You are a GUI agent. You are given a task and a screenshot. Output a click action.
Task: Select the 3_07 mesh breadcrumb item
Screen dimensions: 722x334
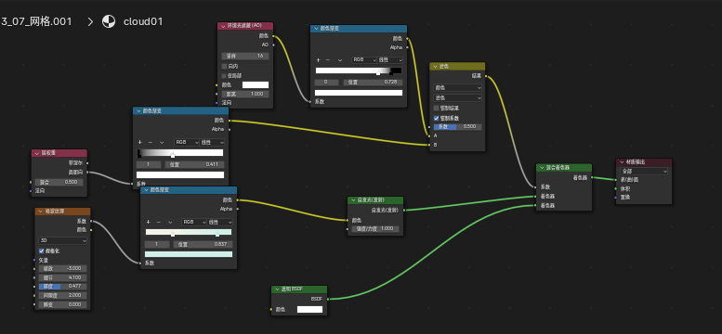click(36, 21)
